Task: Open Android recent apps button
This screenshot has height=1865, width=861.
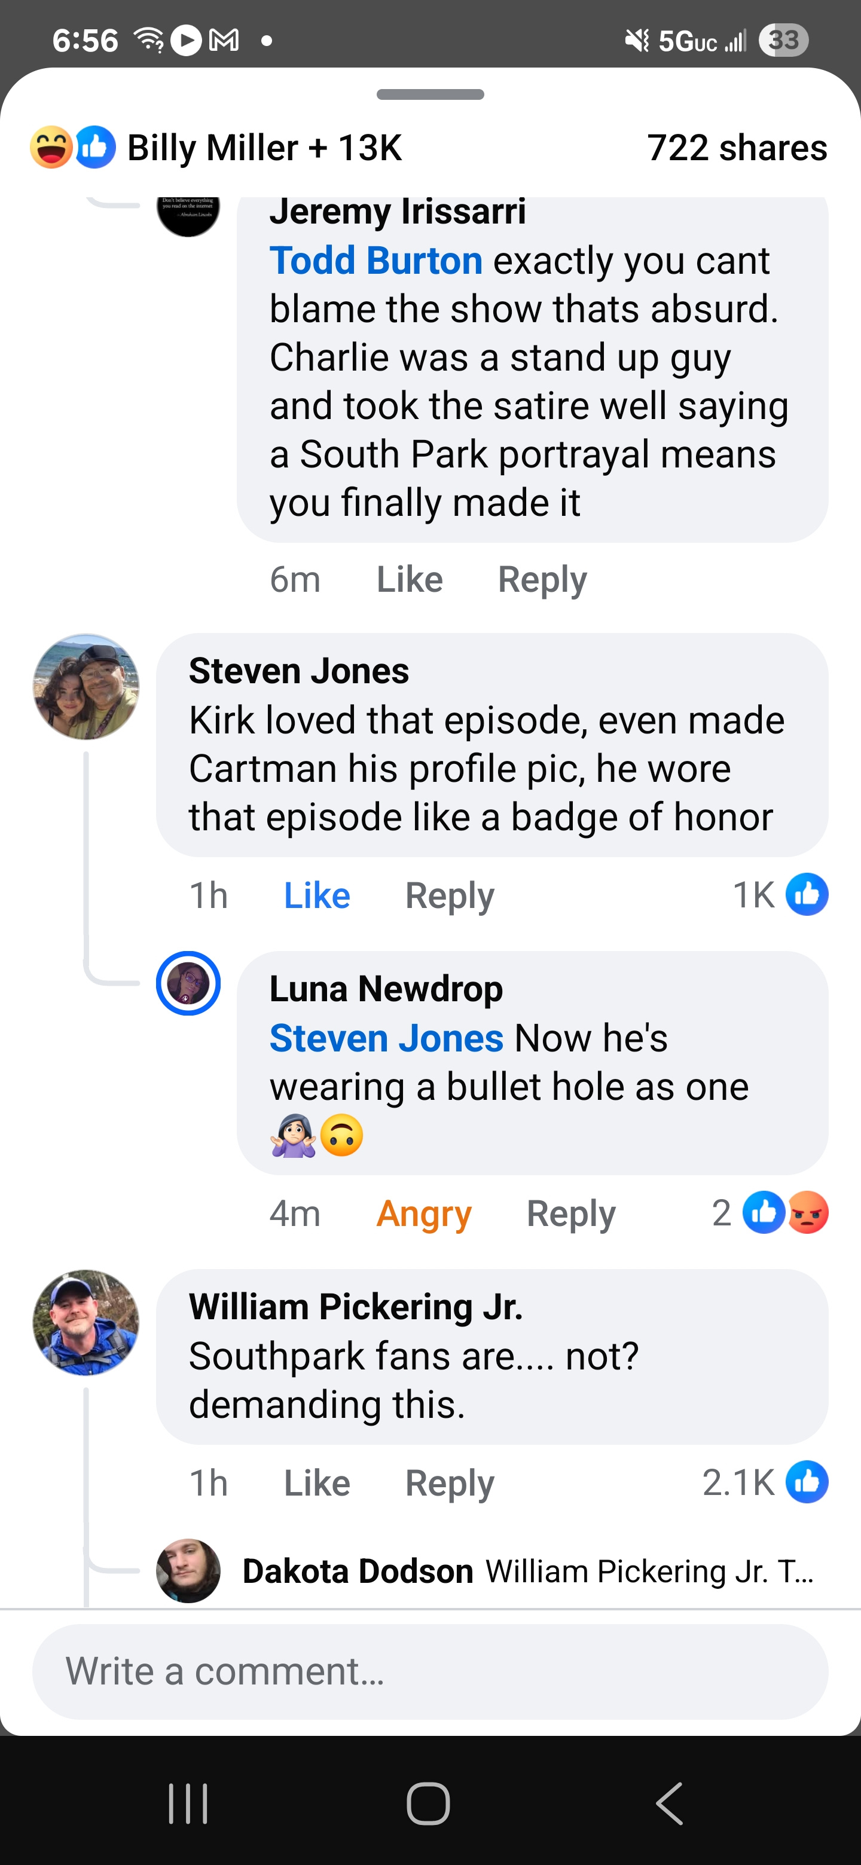Action: (188, 1803)
